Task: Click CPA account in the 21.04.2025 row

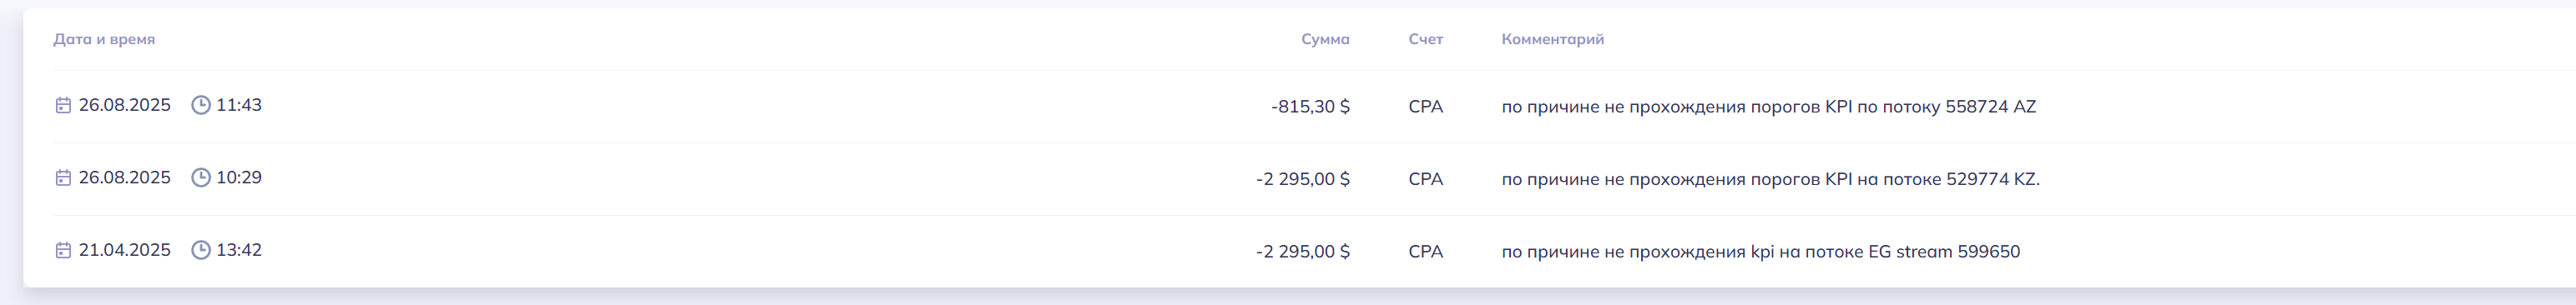Action: (x=1426, y=251)
